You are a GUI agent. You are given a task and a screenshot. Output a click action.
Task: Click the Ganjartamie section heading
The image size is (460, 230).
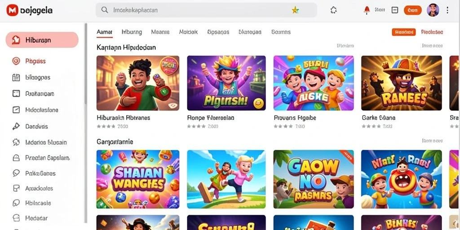click(115, 142)
